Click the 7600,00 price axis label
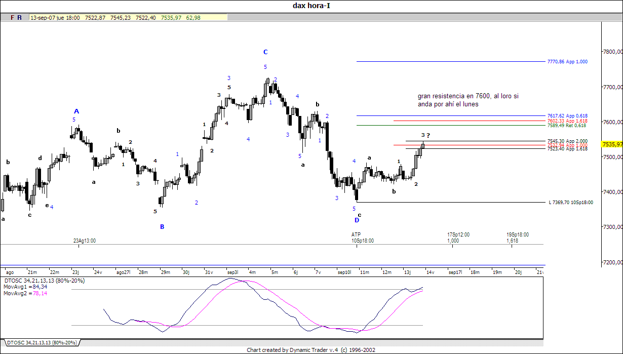This screenshot has width=623, height=354. pos(612,122)
